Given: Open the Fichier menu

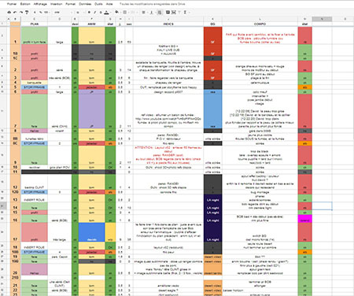Looking at the screenshot, I should (x=12, y=4).
